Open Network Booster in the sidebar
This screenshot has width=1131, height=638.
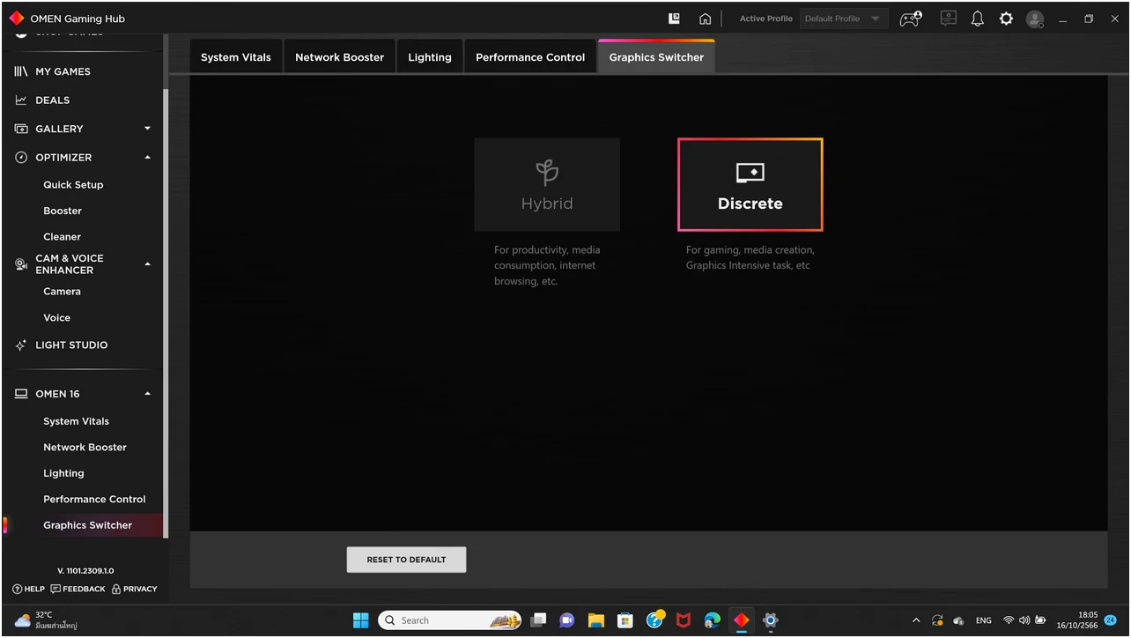click(85, 447)
